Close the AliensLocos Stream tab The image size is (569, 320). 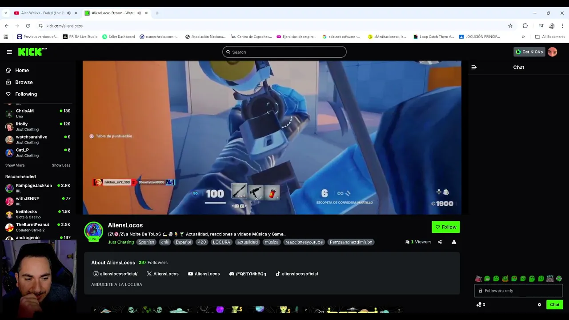146,13
